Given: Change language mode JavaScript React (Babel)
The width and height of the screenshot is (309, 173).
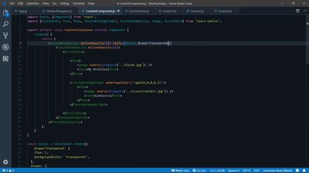Looking at the screenshot, I should pyautogui.click(x=277, y=171).
